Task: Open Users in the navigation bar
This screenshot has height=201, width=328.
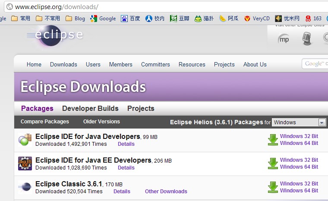Action: (x=93, y=64)
